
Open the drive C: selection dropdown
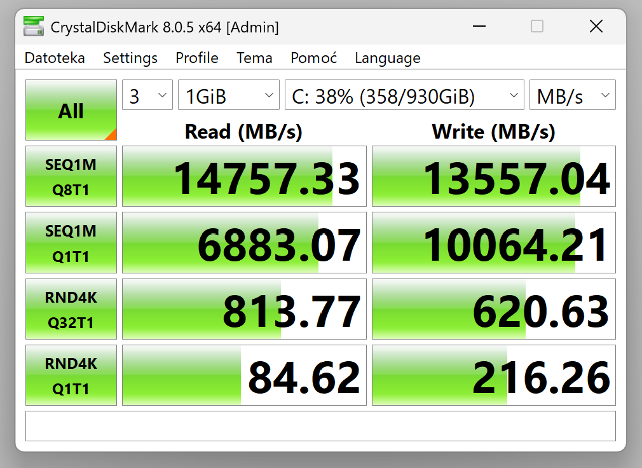[x=404, y=96]
